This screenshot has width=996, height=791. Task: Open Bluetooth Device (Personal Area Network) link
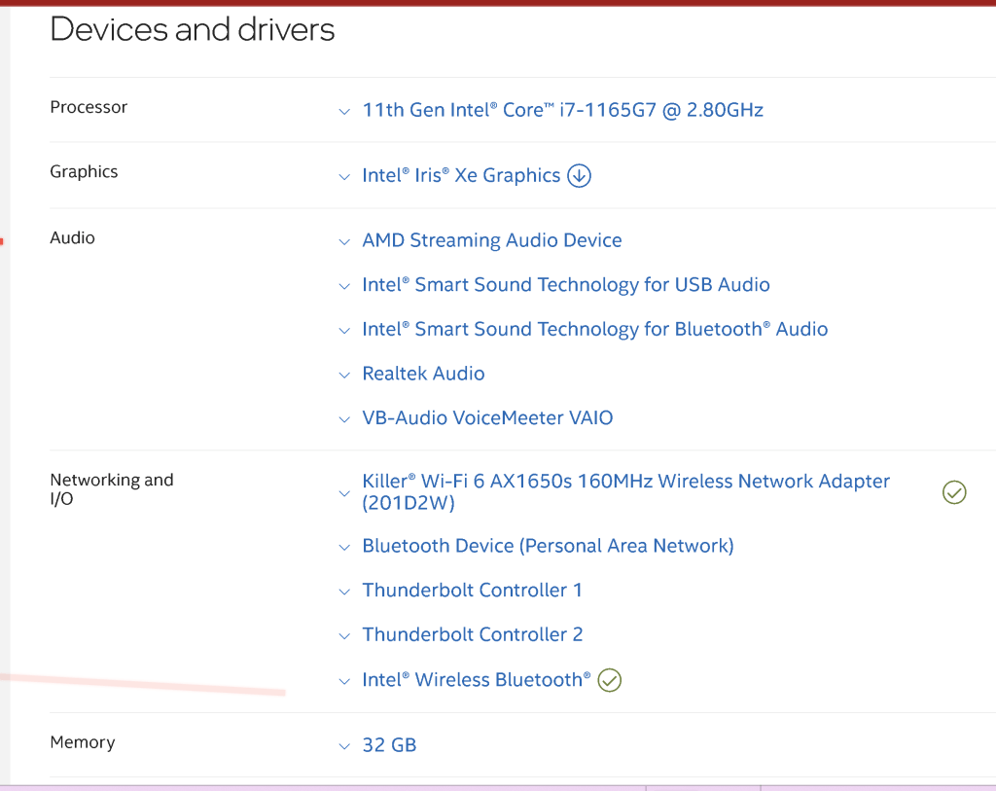click(x=548, y=547)
